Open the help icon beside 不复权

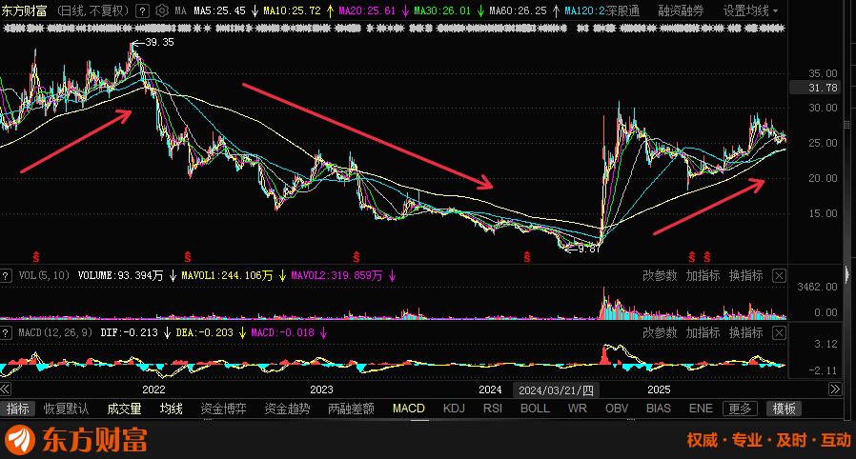point(142,10)
